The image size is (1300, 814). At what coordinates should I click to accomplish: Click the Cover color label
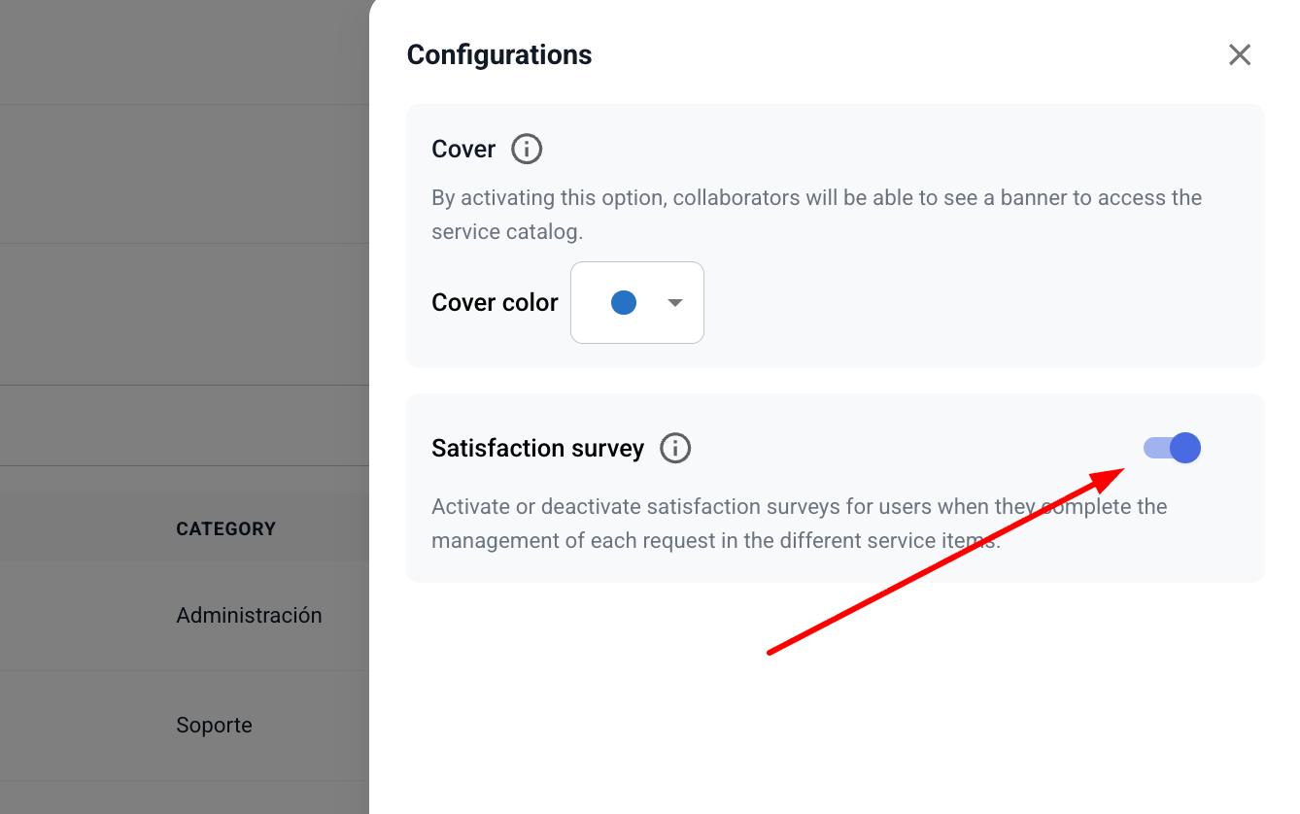point(495,303)
